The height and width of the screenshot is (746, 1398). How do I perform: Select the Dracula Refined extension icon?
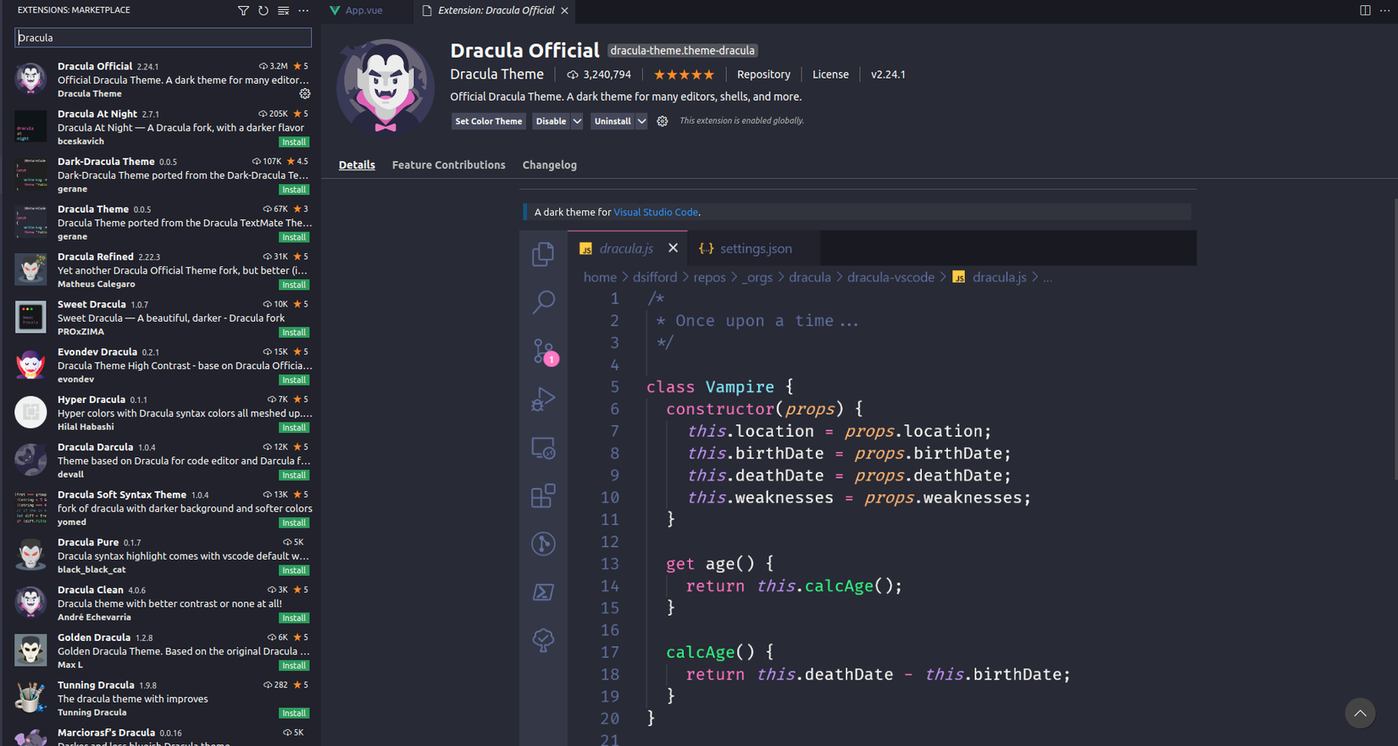[31, 269]
